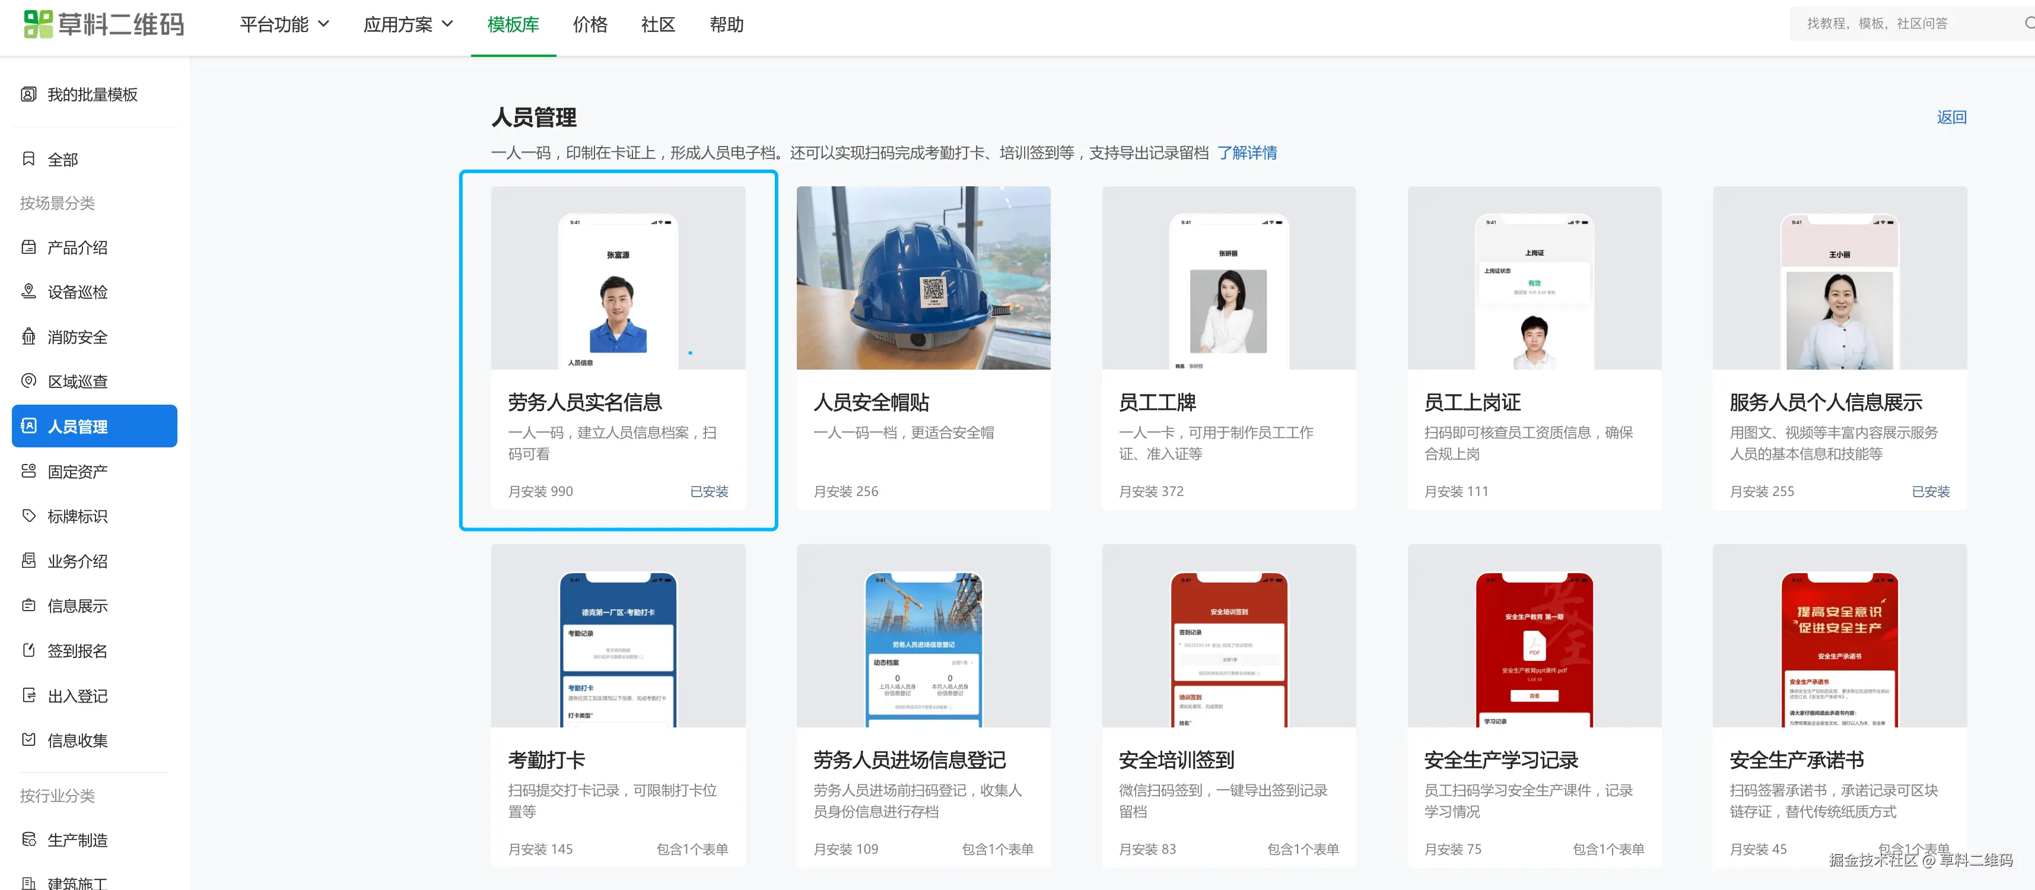Open the 社区 navigation item
This screenshot has width=2035, height=890.
[657, 24]
